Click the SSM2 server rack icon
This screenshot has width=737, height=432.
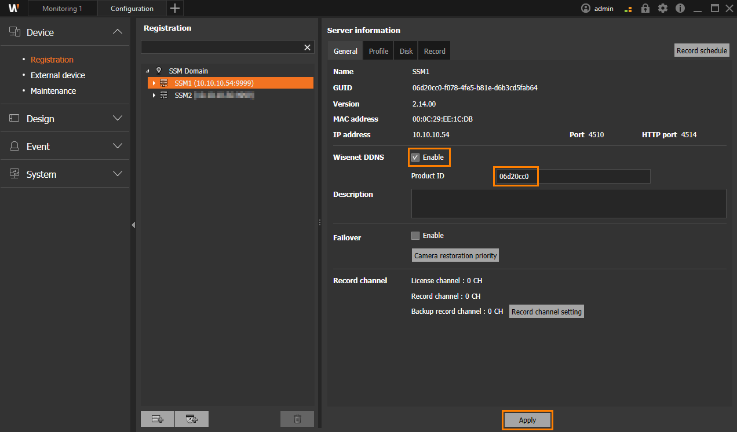tap(164, 95)
